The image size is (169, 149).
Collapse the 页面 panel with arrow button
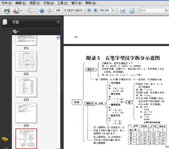[x=58, y=22]
